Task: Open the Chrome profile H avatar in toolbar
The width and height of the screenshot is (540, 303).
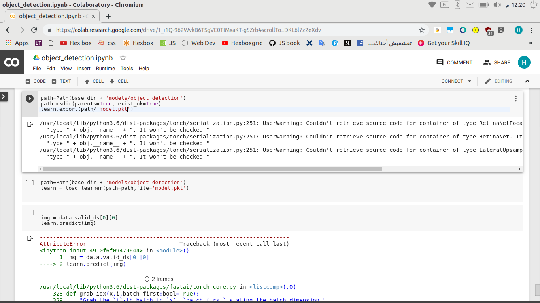Action: click(519, 30)
